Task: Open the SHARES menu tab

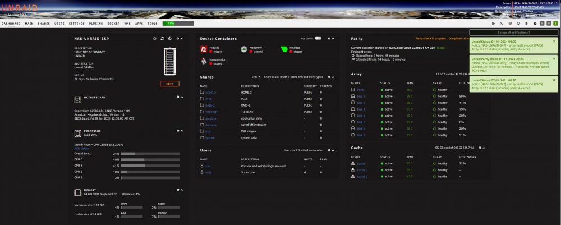Action: (44, 24)
